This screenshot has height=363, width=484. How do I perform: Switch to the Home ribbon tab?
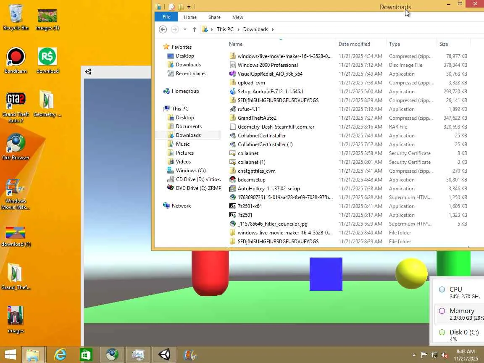tap(190, 17)
